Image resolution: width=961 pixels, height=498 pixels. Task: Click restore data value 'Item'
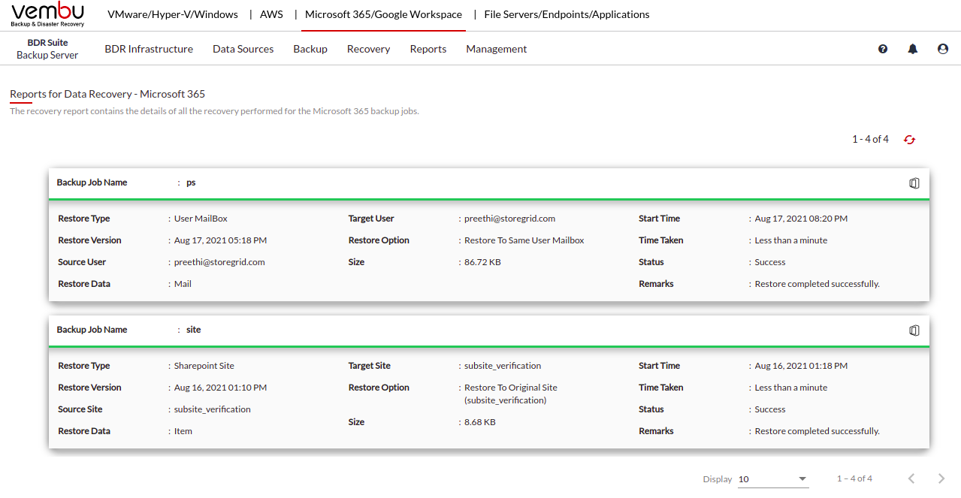tap(183, 431)
